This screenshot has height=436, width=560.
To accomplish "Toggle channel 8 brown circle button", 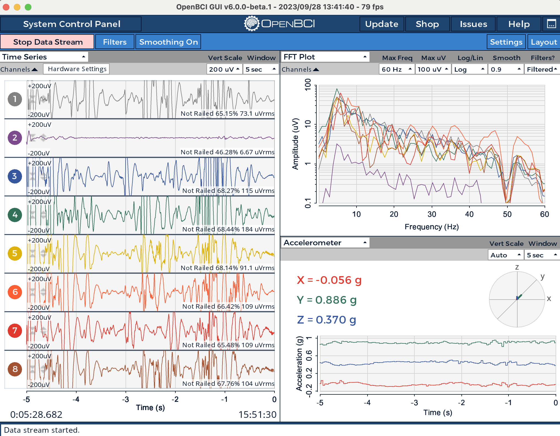I will (x=15, y=369).
